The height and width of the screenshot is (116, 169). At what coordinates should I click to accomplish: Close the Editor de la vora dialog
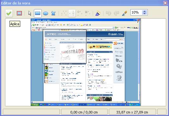[165, 3]
